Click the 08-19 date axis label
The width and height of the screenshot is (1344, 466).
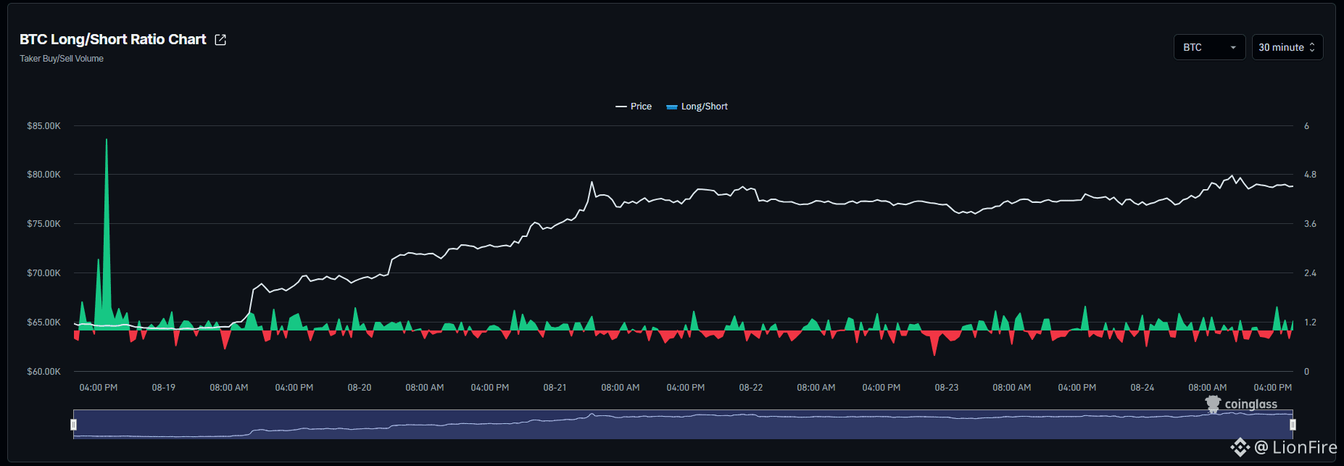[x=164, y=388]
